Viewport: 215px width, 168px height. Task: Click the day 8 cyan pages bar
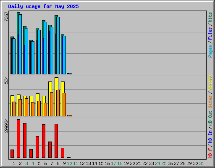pos(58,45)
